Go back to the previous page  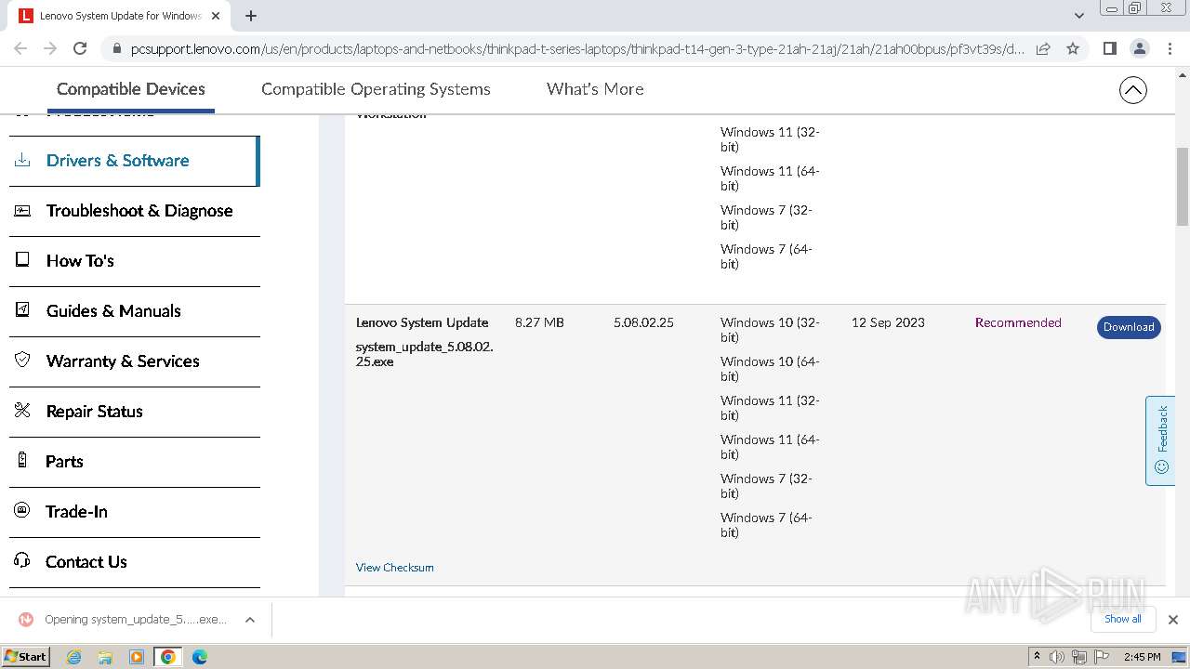20,48
